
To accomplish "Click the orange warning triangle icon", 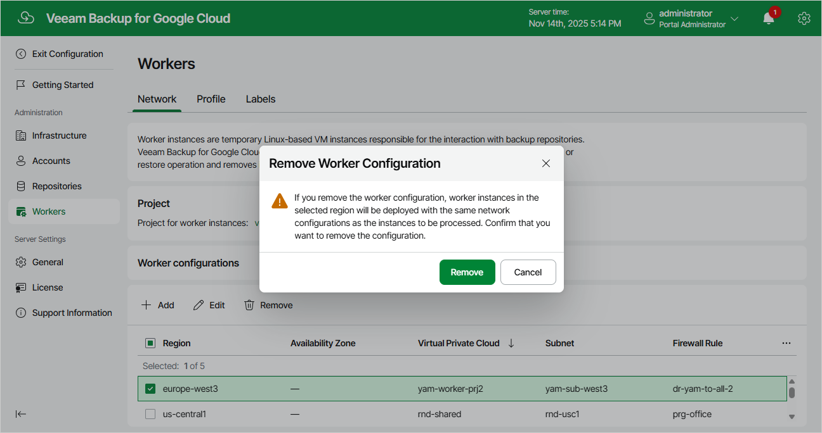I will pos(280,201).
